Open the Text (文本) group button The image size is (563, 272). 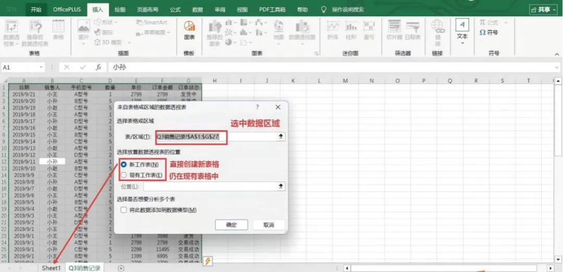pos(462,32)
